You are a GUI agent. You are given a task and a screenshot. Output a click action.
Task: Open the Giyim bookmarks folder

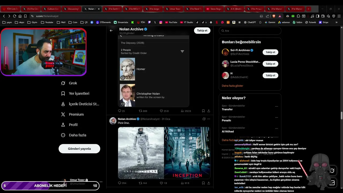(32, 22)
